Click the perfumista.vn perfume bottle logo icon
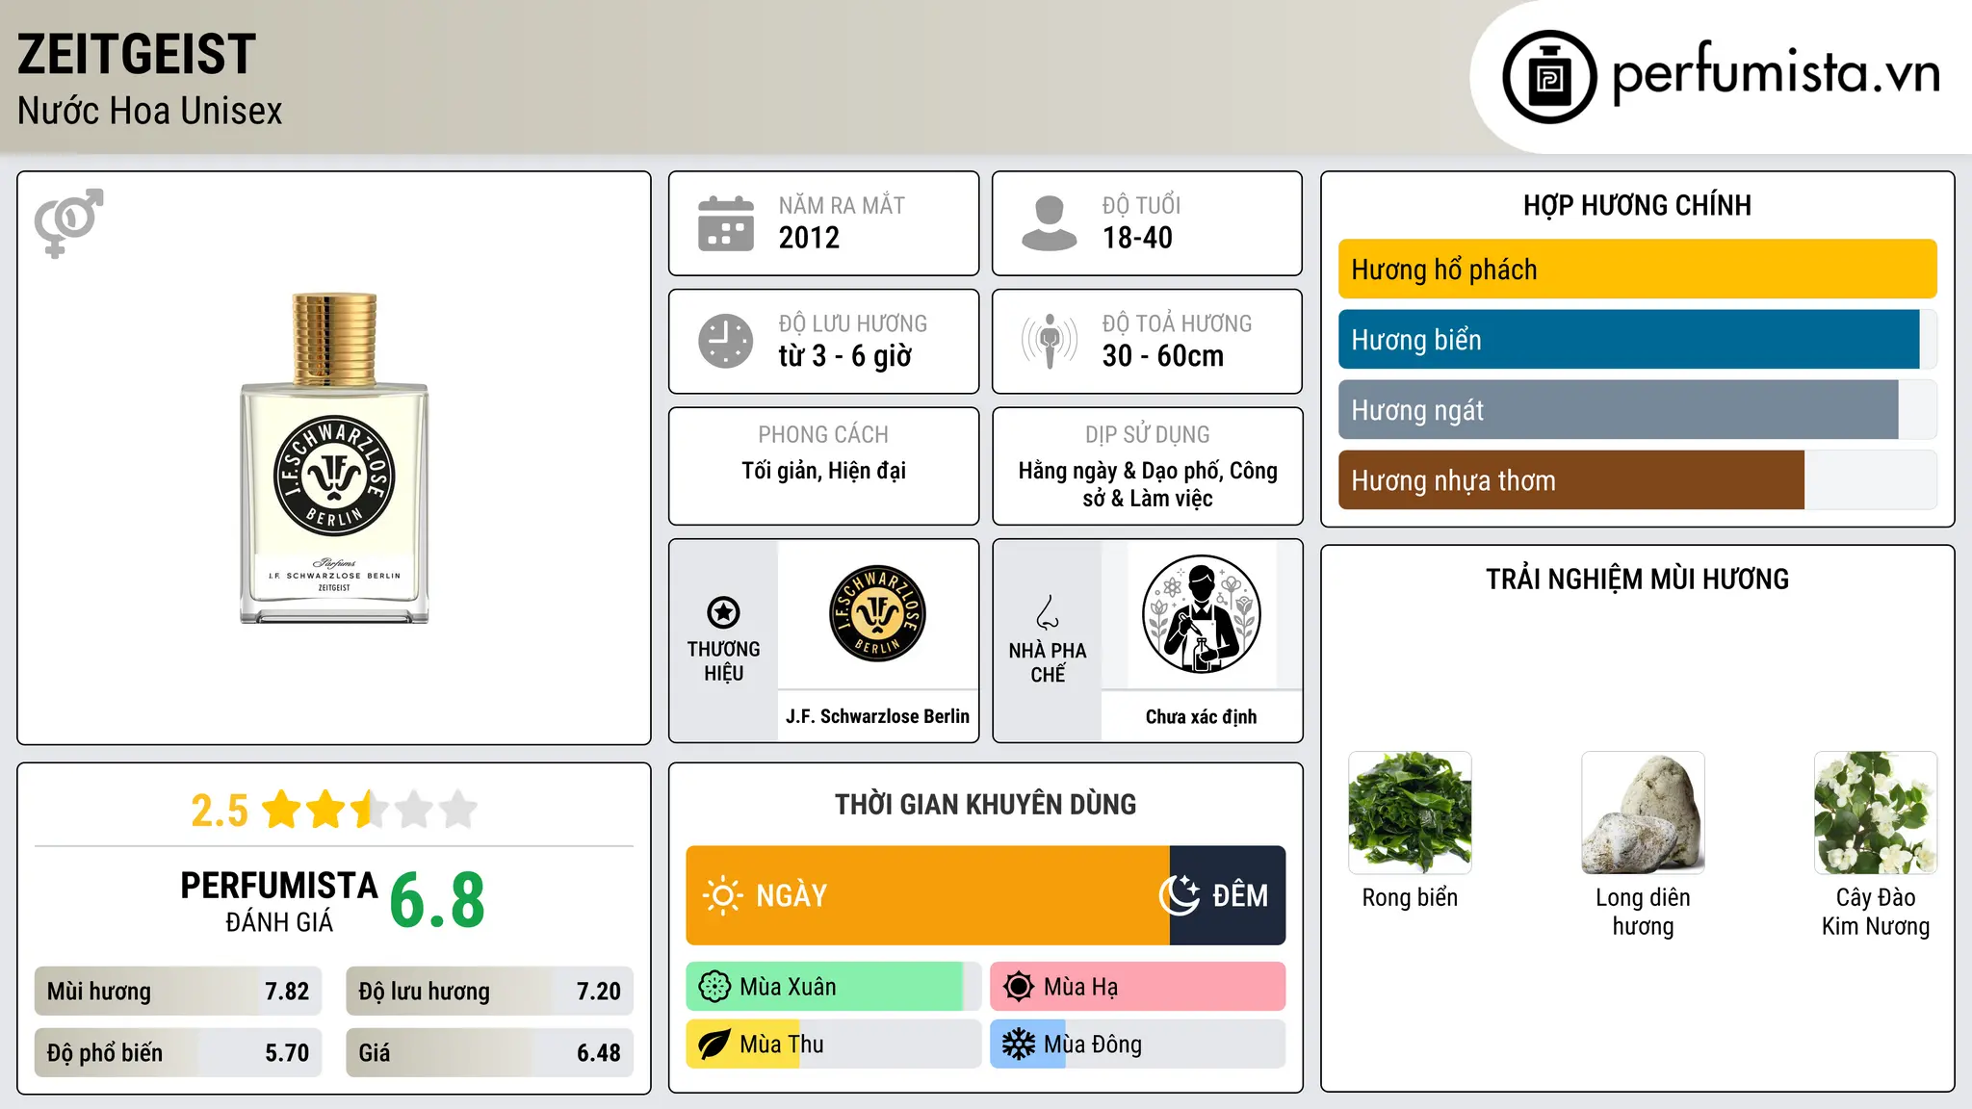1972x1109 pixels. click(1549, 77)
